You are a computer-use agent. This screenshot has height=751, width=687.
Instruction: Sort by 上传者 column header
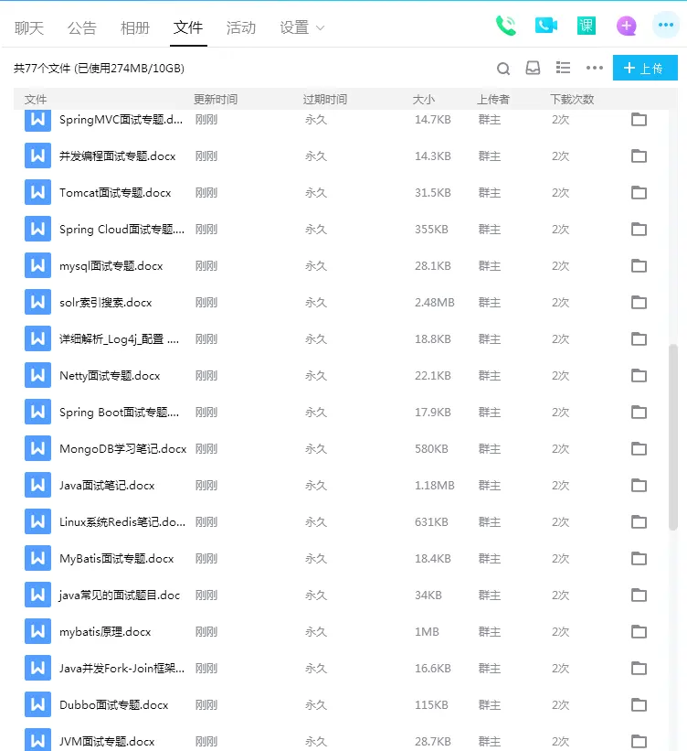click(492, 99)
